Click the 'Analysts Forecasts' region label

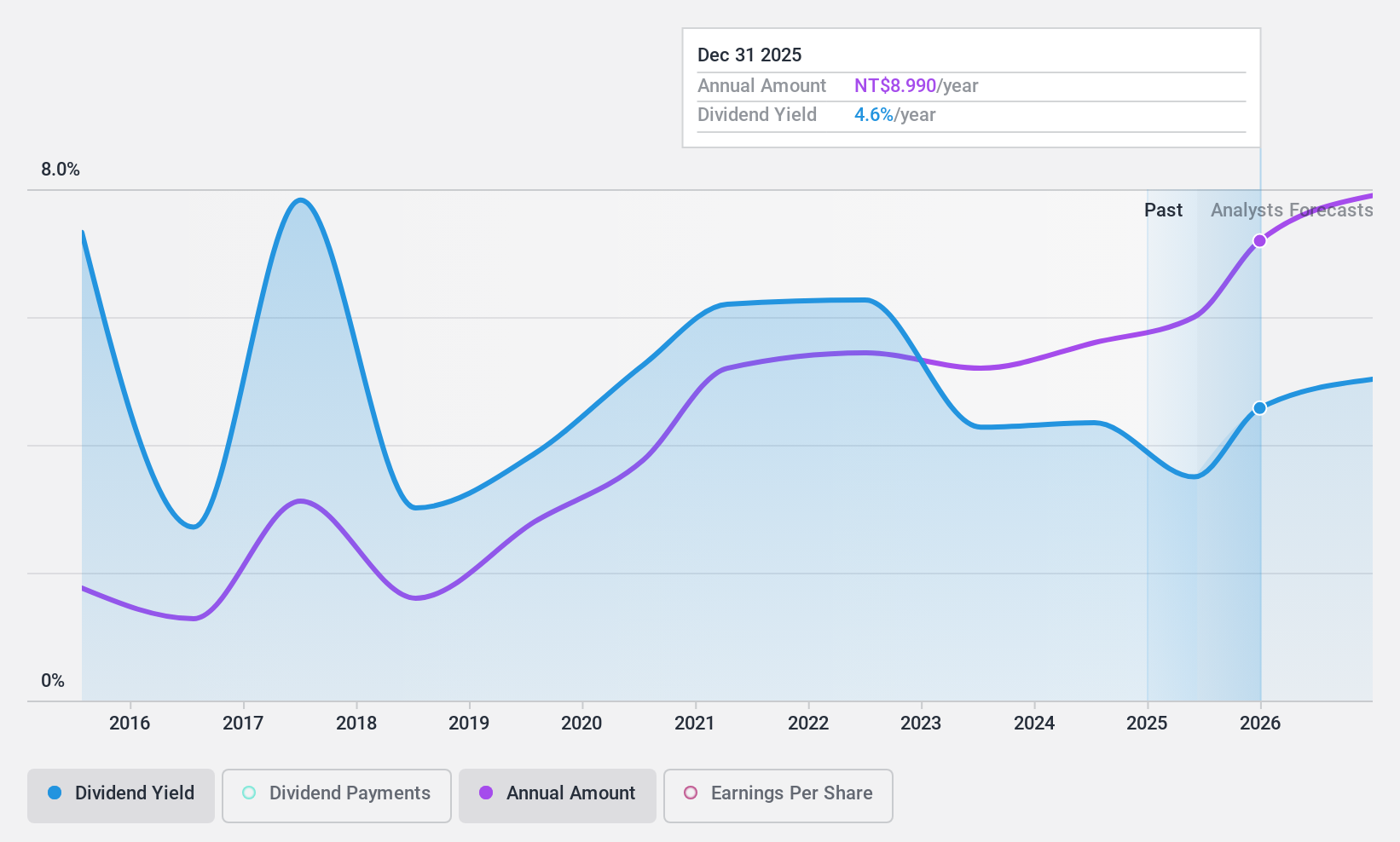(1292, 210)
